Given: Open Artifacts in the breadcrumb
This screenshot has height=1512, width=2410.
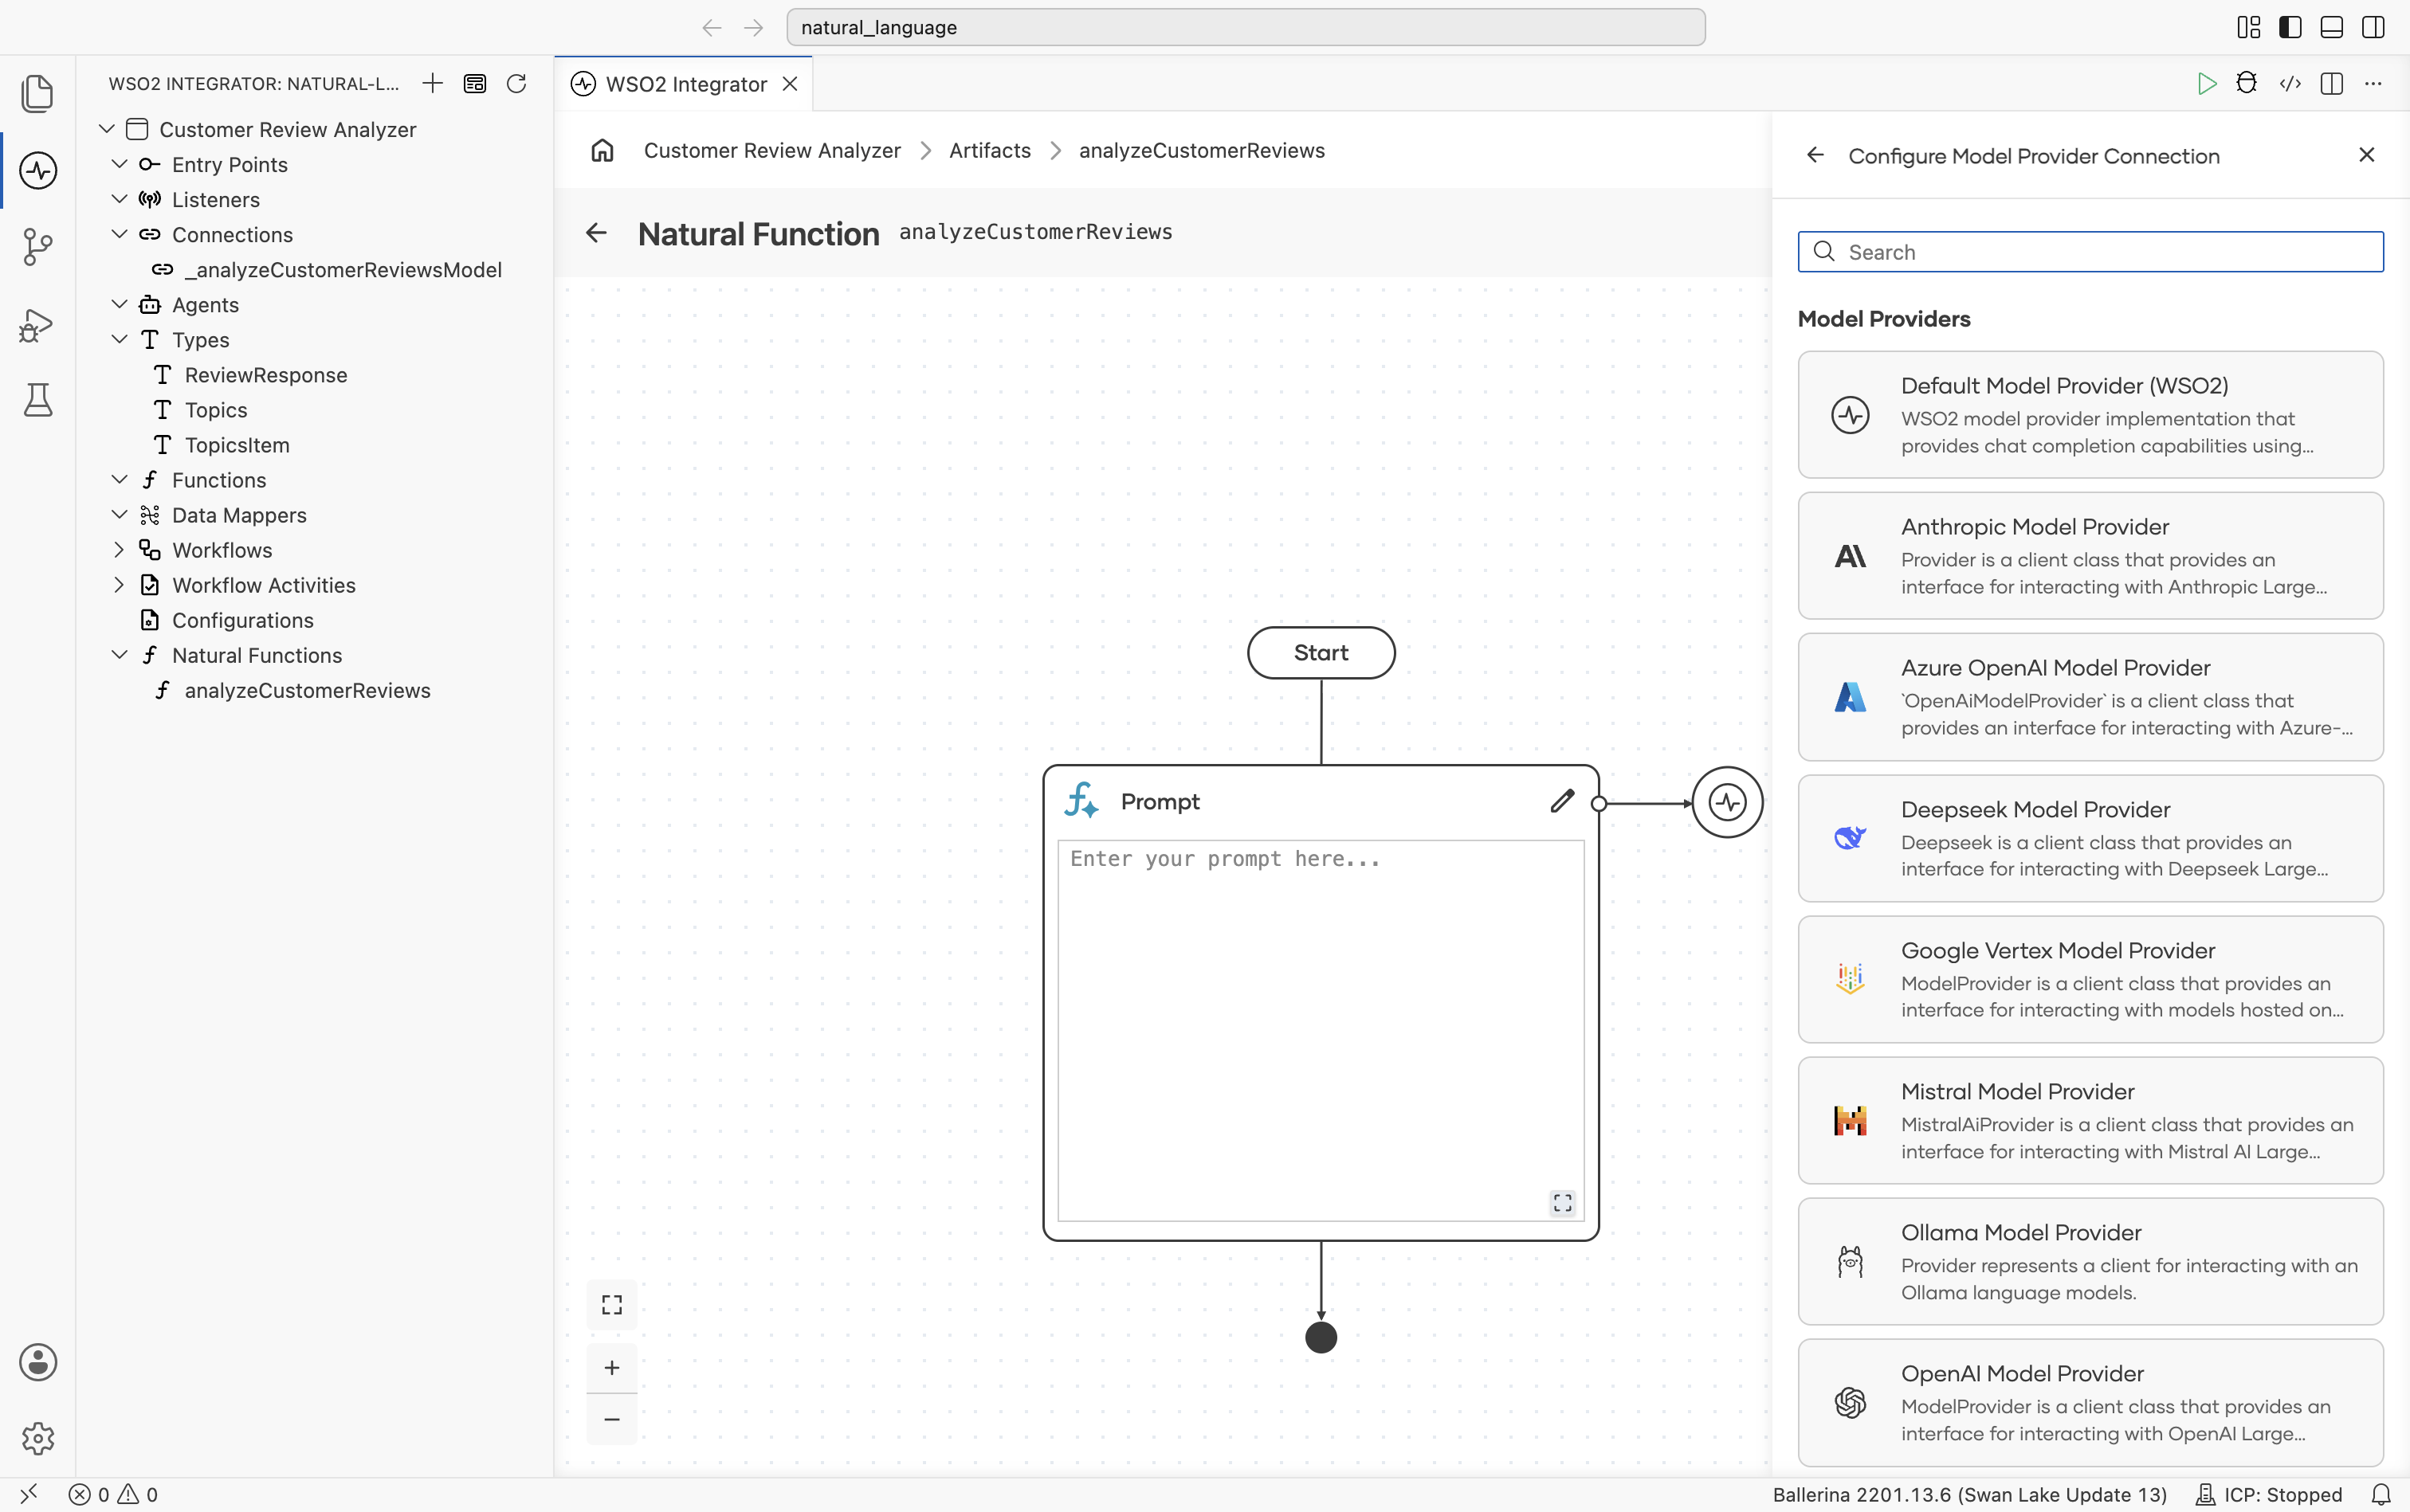Looking at the screenshot, I should [x=989, y=150].
